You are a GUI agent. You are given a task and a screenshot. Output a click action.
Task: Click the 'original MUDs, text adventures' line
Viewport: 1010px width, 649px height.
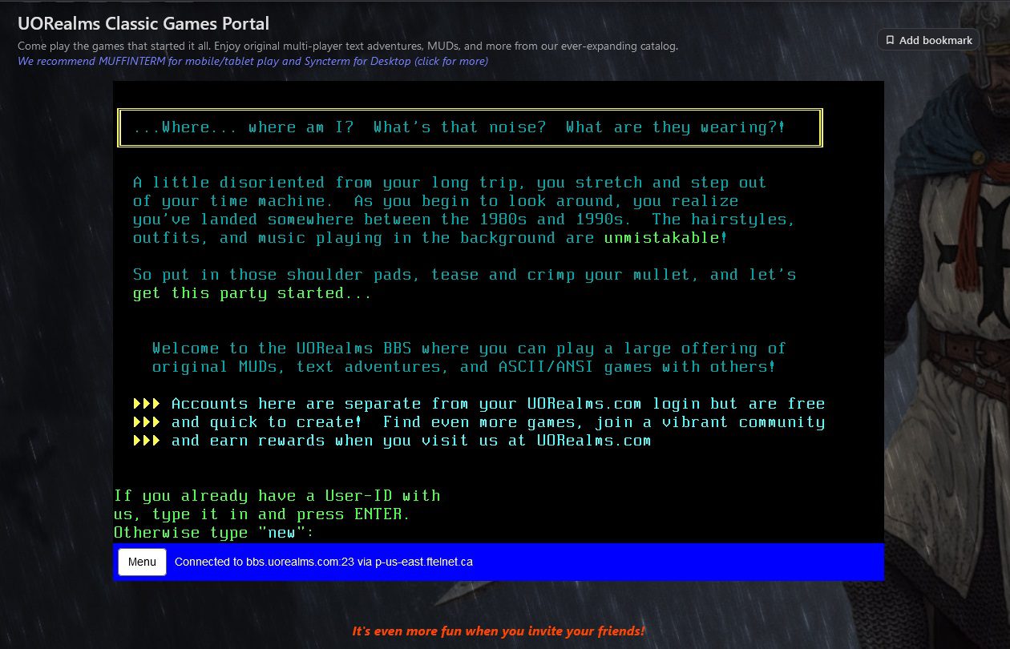pyautogui.click(x=464, y=367)
